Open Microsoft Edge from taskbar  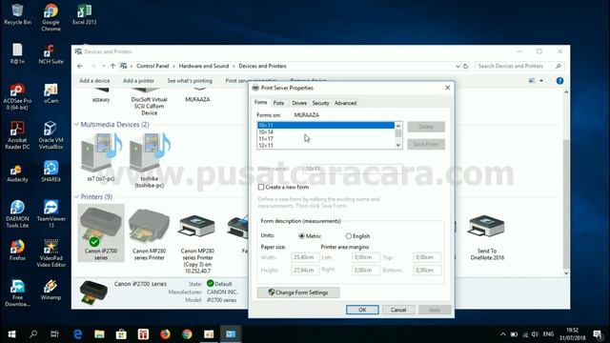(78, 334)
